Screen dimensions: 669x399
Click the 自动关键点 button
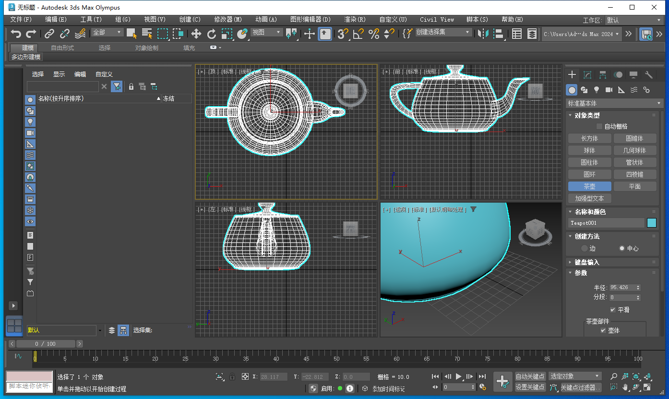[530, 376]
